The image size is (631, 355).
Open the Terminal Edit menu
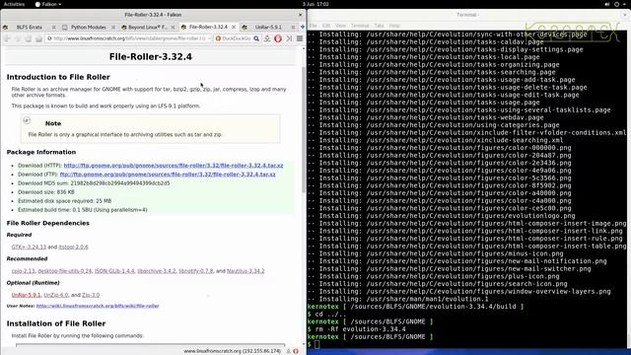tap(326, 26)
